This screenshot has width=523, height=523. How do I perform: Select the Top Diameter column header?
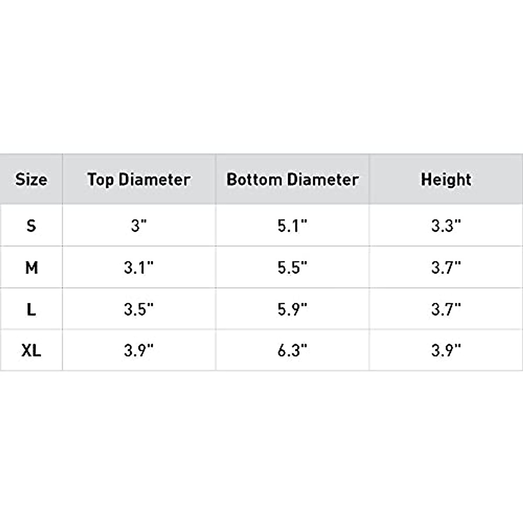(139, 179)
